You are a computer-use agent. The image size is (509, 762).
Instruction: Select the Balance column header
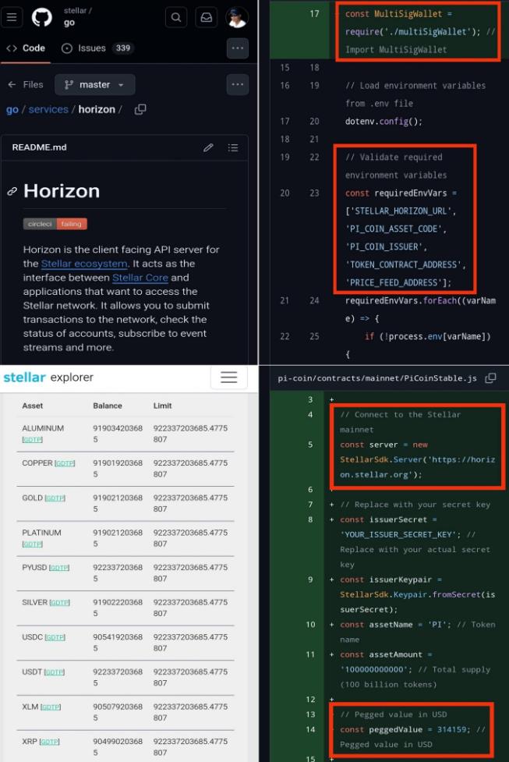tap(108, 406)
